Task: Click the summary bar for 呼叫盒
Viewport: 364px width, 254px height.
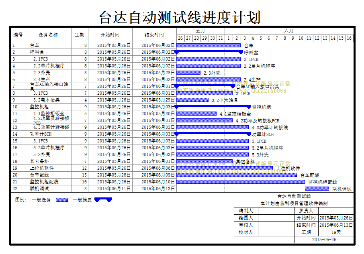Action: point(209,52)
